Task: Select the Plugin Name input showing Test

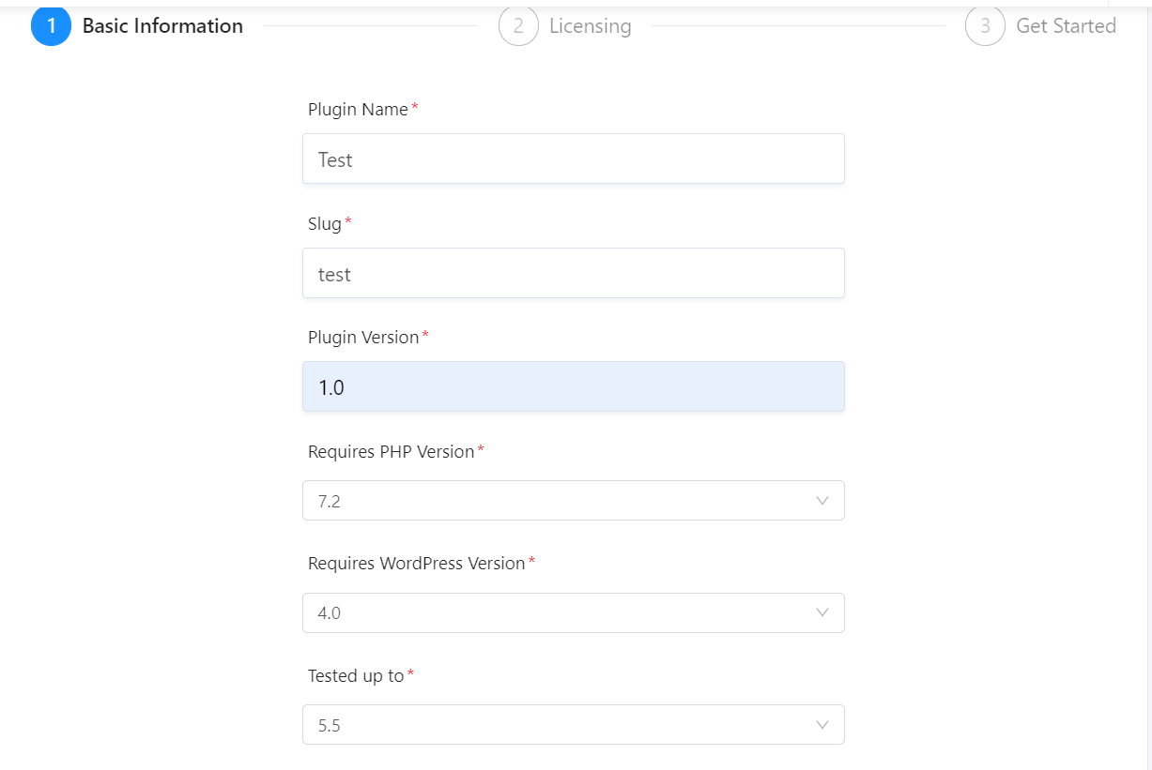Action: [573, 159]
